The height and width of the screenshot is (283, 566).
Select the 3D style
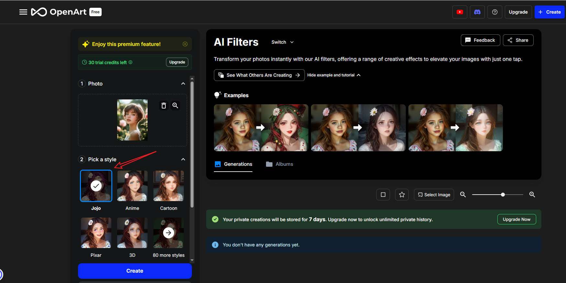pyautogui.click(x=132, y=233)
